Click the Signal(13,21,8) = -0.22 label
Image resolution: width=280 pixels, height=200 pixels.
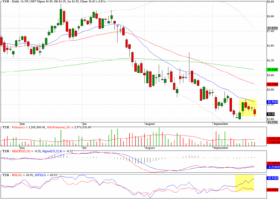point(57,151)
